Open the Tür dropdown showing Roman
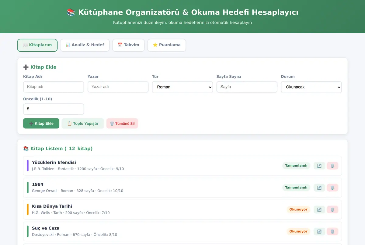The image size is (365, 245). pyautogui.click(x=182, y=87)
